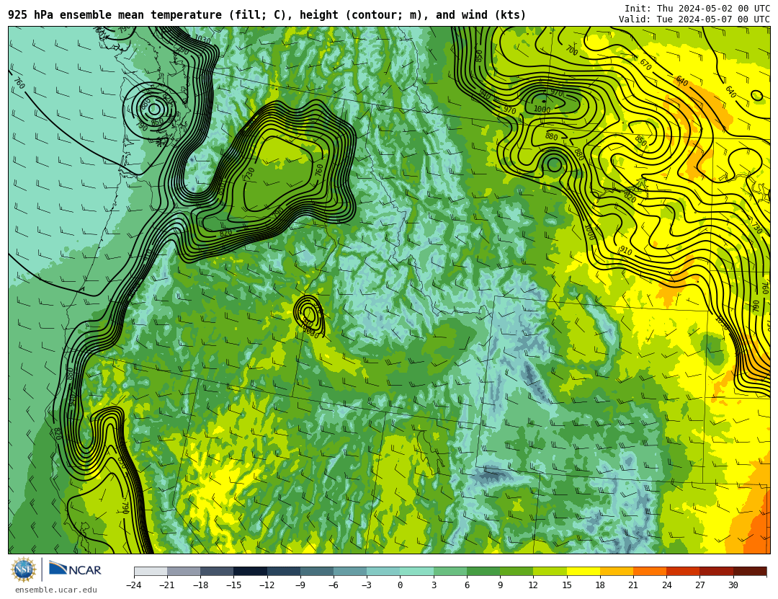Select the 925 hPa ensemble mean temperature title
778x599 pixels.
point(267,15)
